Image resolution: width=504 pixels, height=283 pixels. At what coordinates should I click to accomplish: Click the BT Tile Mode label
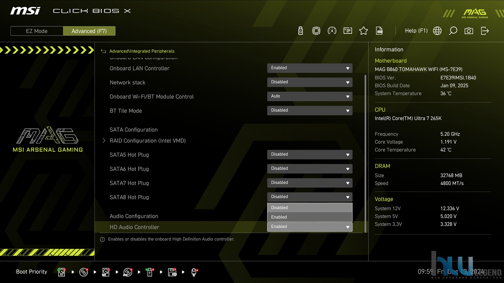pos(126,111)
